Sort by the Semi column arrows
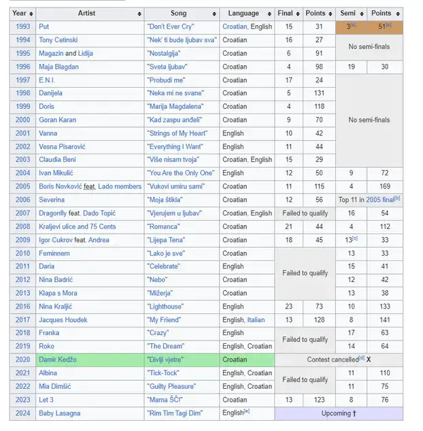Screen dimensions: 423x431 tap(362, 14)
